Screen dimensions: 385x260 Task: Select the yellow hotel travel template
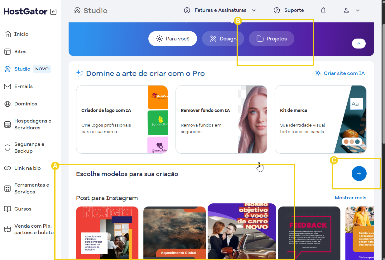[360, 233]
